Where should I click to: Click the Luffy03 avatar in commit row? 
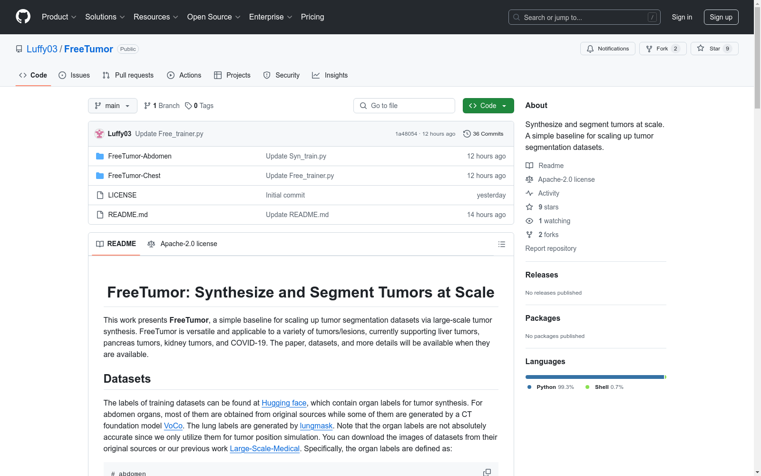(x=99, y=134)
